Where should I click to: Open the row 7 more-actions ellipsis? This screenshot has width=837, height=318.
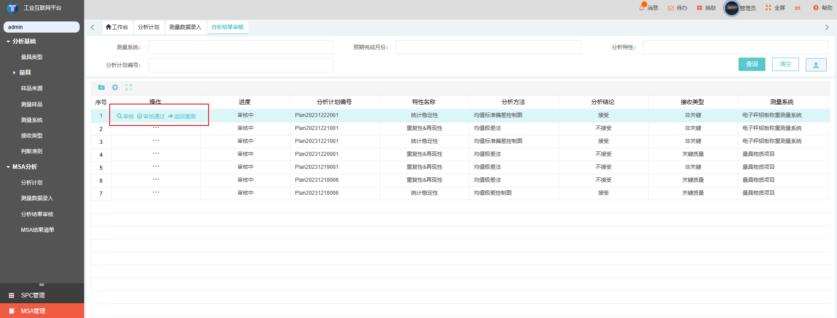coord(156,192)
